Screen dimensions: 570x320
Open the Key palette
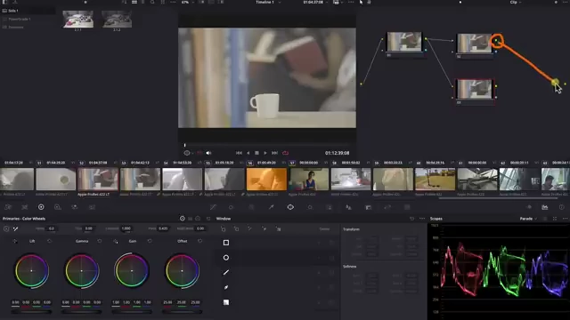point(368,207)
